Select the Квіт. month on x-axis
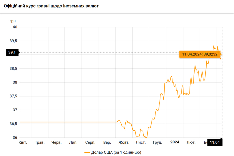 click(23, 142)
